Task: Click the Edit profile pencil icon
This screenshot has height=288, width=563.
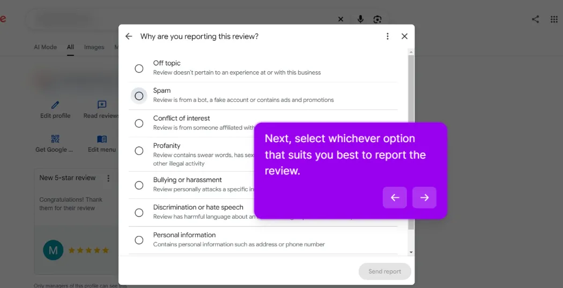Action: (x=55, y=105)
